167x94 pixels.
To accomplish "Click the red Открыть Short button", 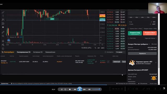I will (x=150, y=33).
